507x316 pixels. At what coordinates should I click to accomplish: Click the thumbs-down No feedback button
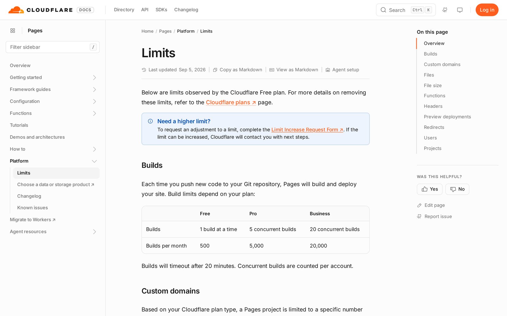457,189
